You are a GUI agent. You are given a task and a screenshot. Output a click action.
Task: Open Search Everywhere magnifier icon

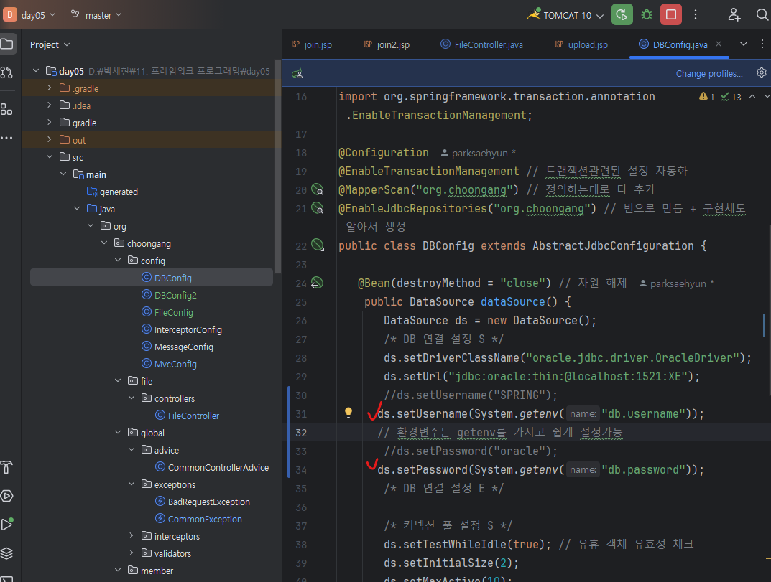tap(762, 14)
